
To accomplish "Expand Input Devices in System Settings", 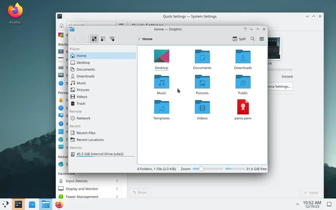I will click(88, 181).
